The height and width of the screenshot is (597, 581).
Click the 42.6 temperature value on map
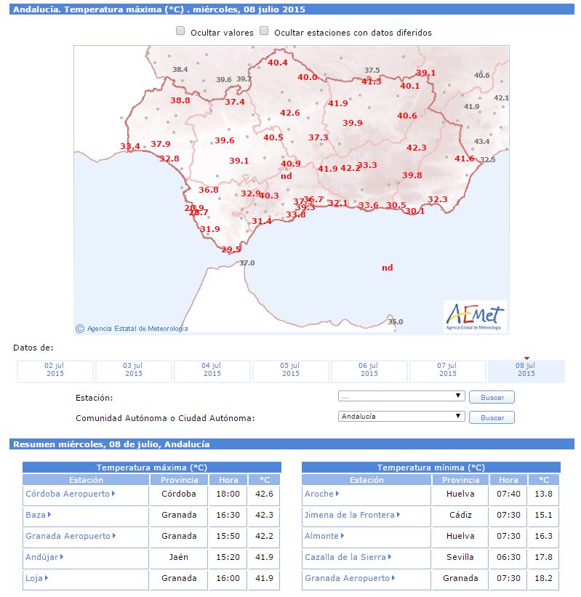(x=290, y=113)
